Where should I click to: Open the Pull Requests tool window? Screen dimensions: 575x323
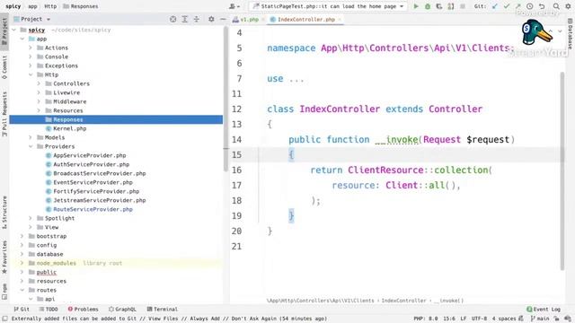4,114
